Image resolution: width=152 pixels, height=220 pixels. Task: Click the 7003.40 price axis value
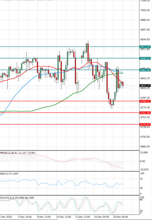coord(145,10)
